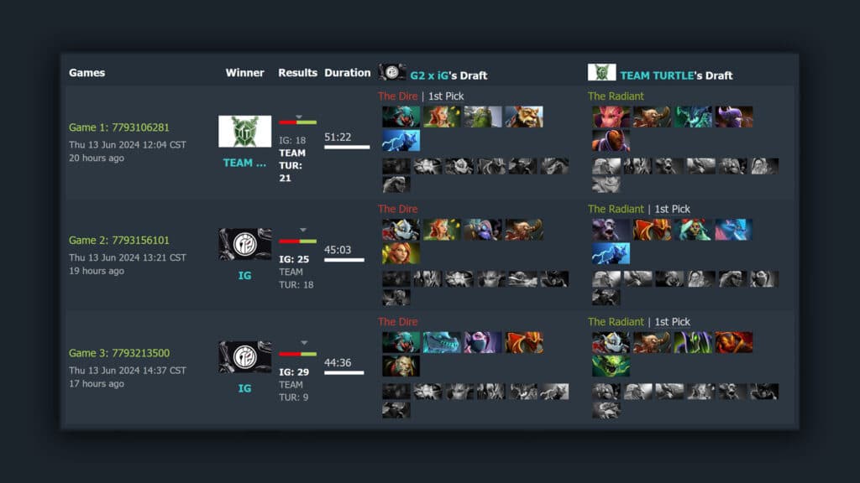
Task: Select Anti-Mage portrait in Game 1 Radiant draft
Action: pyautogui.click(x=611, y=140)
